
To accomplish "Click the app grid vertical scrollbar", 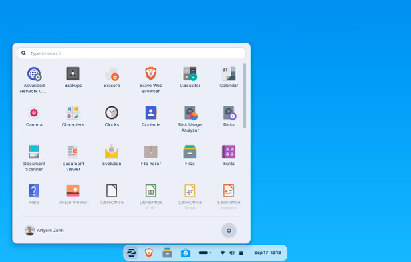I will 245,96.
